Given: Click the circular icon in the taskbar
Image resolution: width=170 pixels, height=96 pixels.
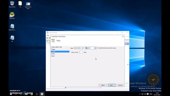Looking at the screenshot, I should click(x=37, y=94).
